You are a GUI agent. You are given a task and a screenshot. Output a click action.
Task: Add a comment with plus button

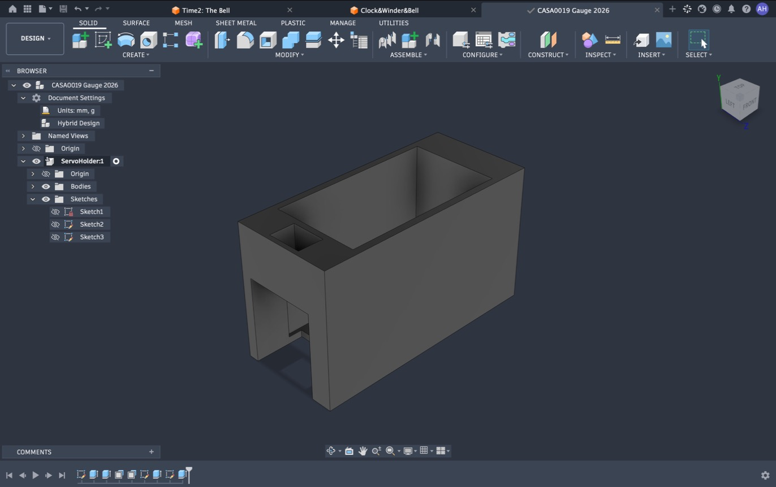151,452
